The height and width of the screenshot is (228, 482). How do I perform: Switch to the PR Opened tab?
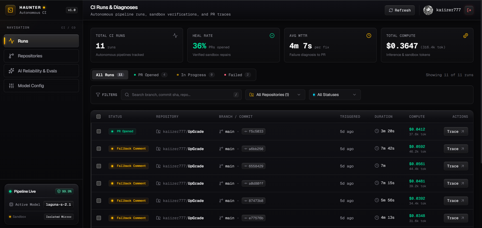150,75
